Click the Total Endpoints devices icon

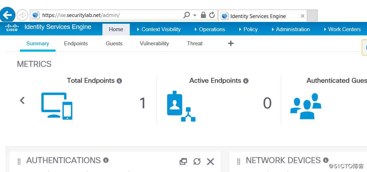tap(57, 106)
